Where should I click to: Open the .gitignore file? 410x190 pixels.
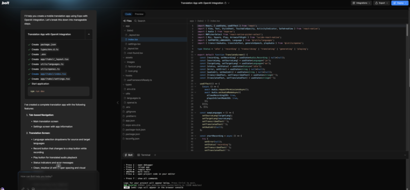click(x=154, y=112)
